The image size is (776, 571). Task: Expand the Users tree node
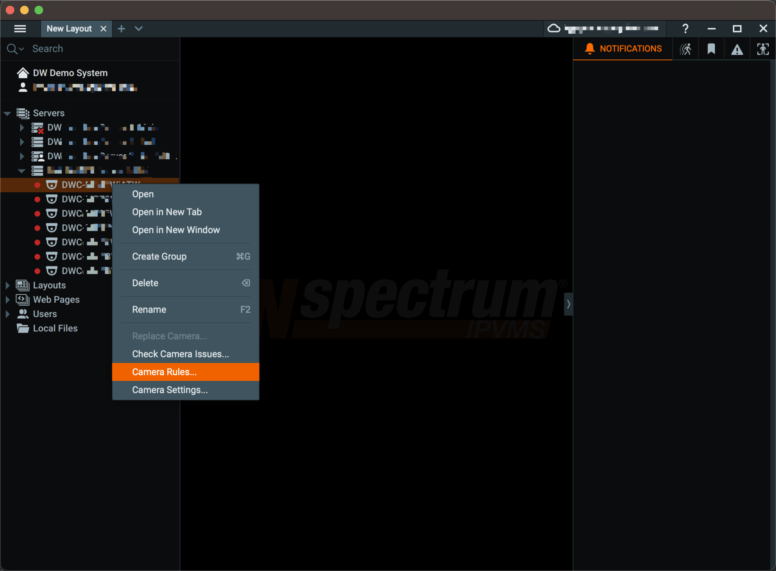pos(8,314)
